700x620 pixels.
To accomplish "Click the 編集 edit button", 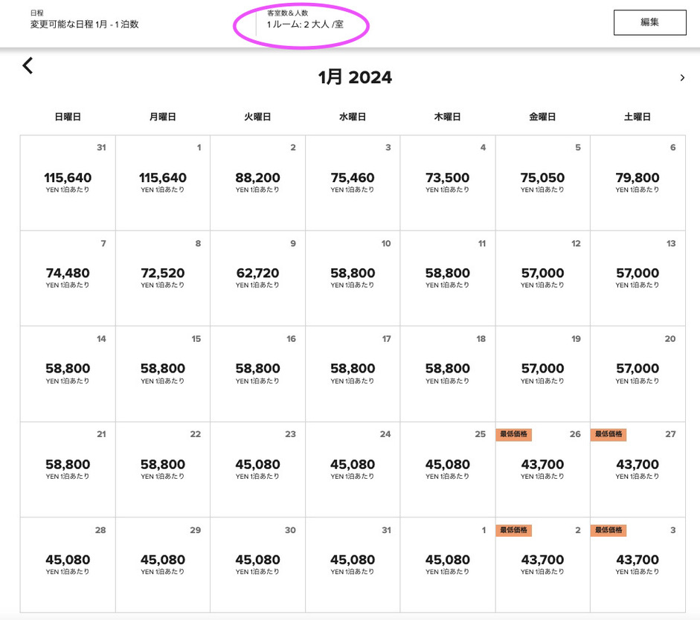I will point(649,22).
